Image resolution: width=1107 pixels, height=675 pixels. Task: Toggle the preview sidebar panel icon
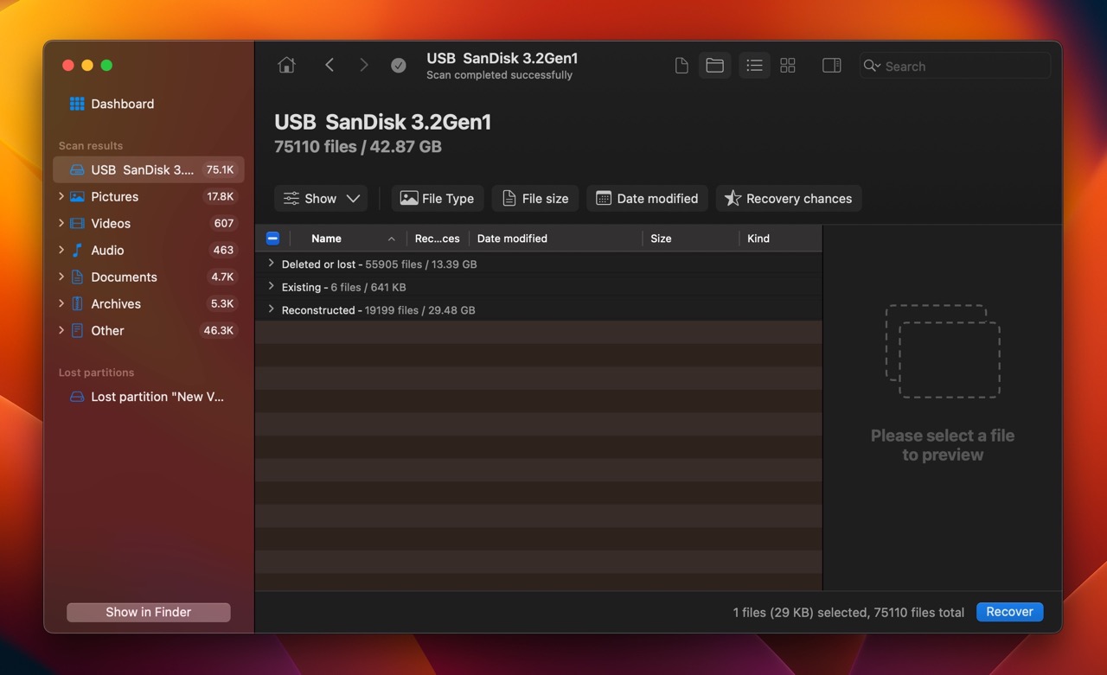point(832,66)
